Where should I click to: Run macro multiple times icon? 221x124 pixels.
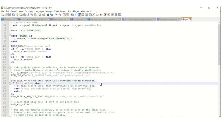[x=116, y=15]
